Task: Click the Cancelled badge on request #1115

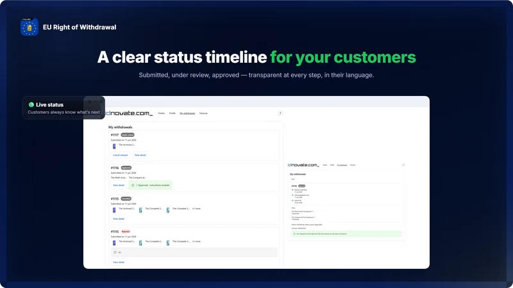Action: tap(126, 198)
